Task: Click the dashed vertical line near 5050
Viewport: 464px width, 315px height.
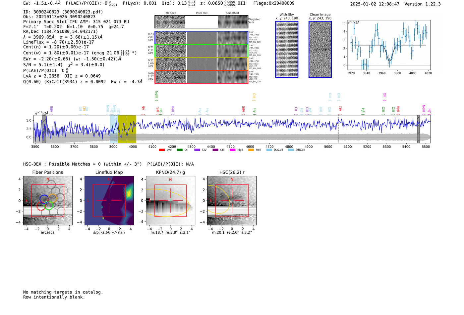Action: pyautogui.click(x=338, y=131)
